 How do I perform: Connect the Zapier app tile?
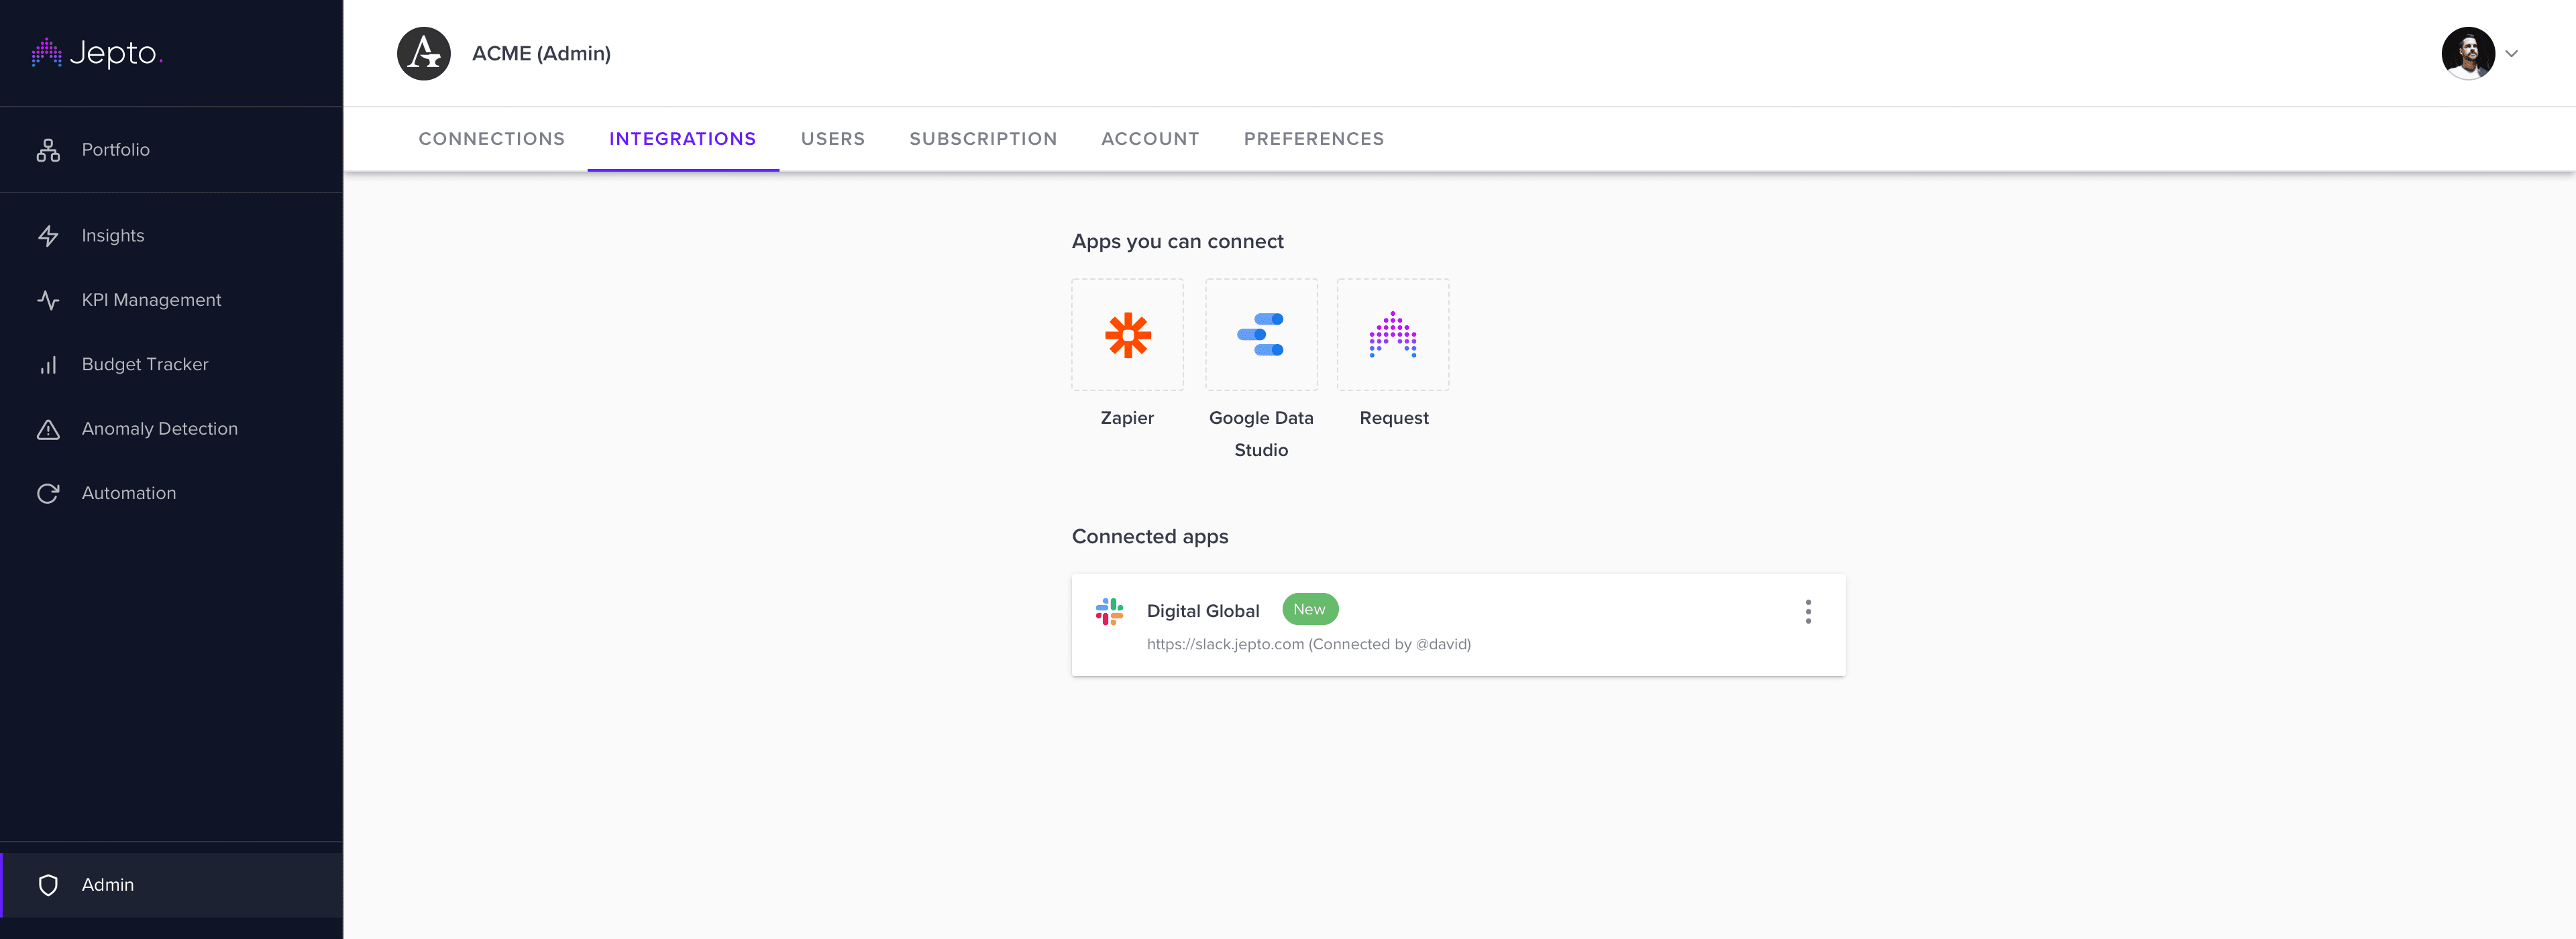click(1127, 335)
